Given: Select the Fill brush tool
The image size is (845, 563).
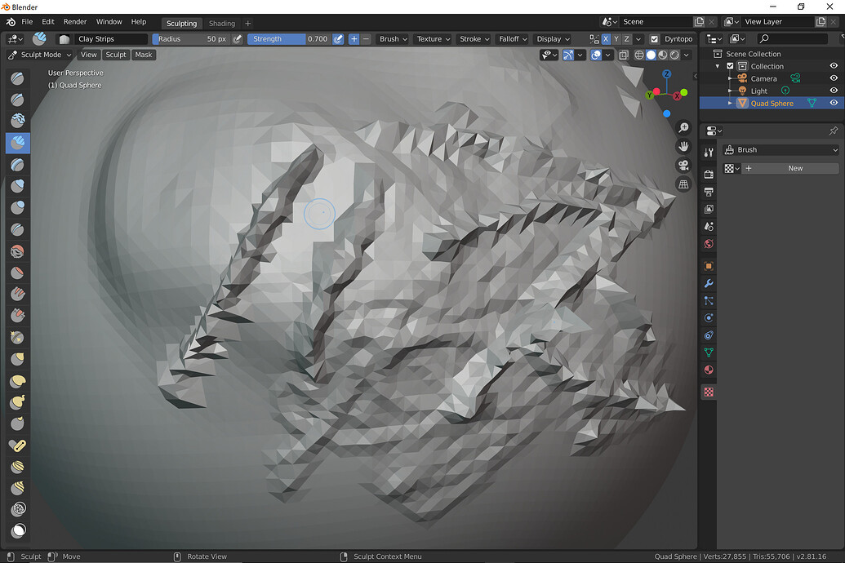Looking at the screenshot, I should pyautogui.click(x=17, y=294).
